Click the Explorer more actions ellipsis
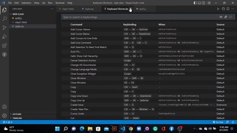The width and height of the screenshot is (237, 133). point(52,9)
